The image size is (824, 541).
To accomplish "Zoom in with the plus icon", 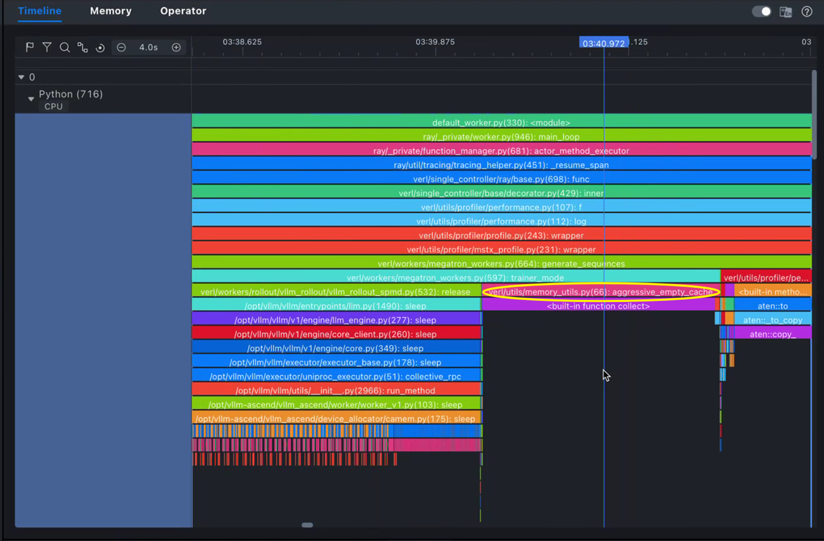I will (x=176, y=47).
